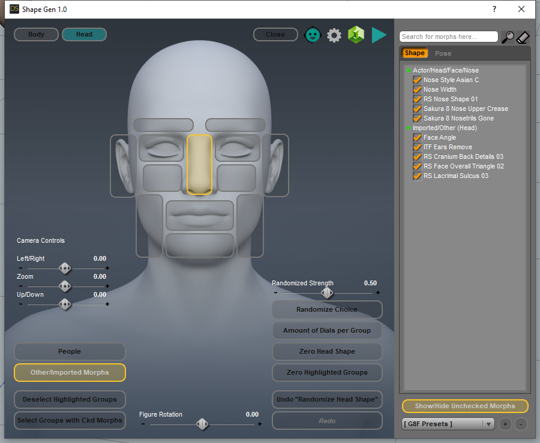
Task: Click the DS logo in the title bar
Action: point(14,9)
